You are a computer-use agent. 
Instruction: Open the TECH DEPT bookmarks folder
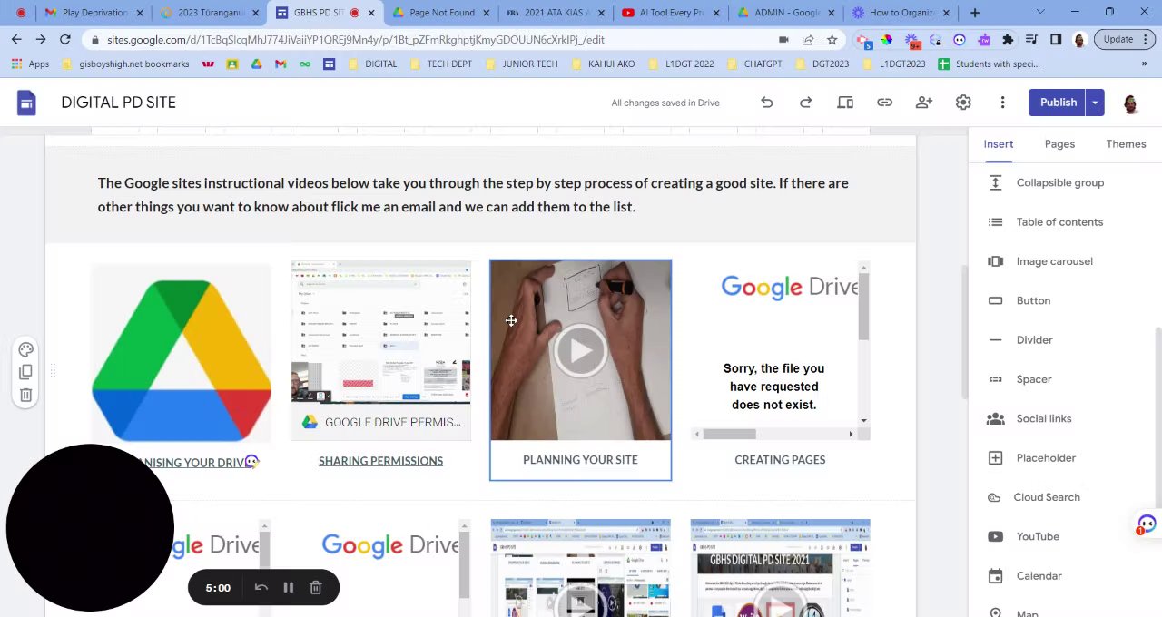pos(440,64)
